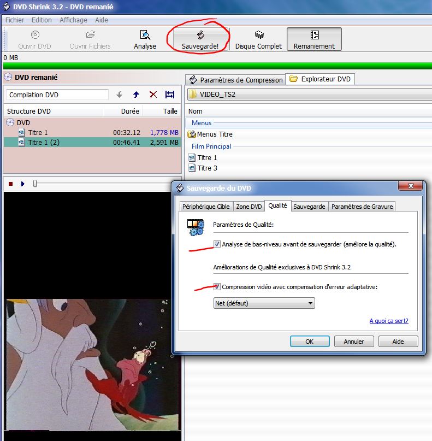Select Titre 1 under Film Principal
Image resolution: width=432 pixels, height=441 pixels.
click(x=203, y=158)
